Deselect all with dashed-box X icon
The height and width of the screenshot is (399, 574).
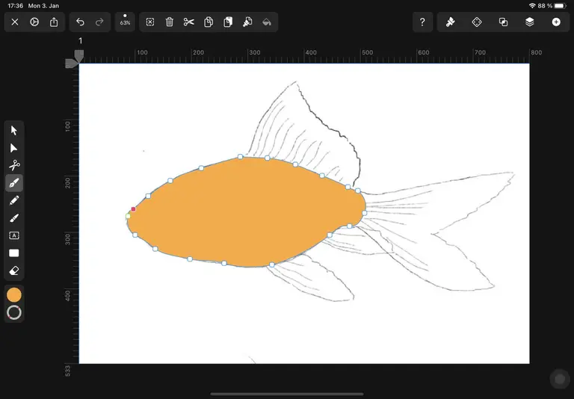point(150,22)
